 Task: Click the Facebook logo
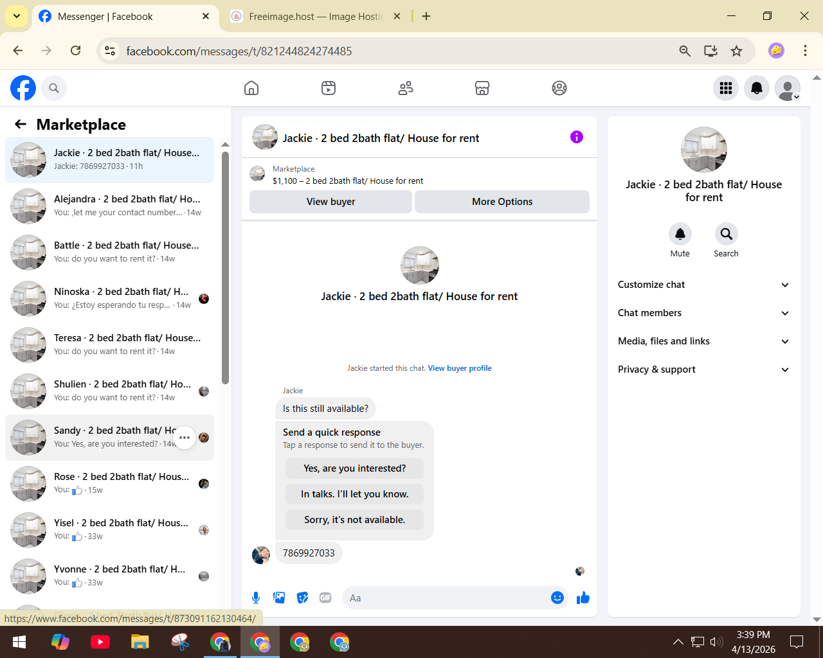tap(23, 88)
